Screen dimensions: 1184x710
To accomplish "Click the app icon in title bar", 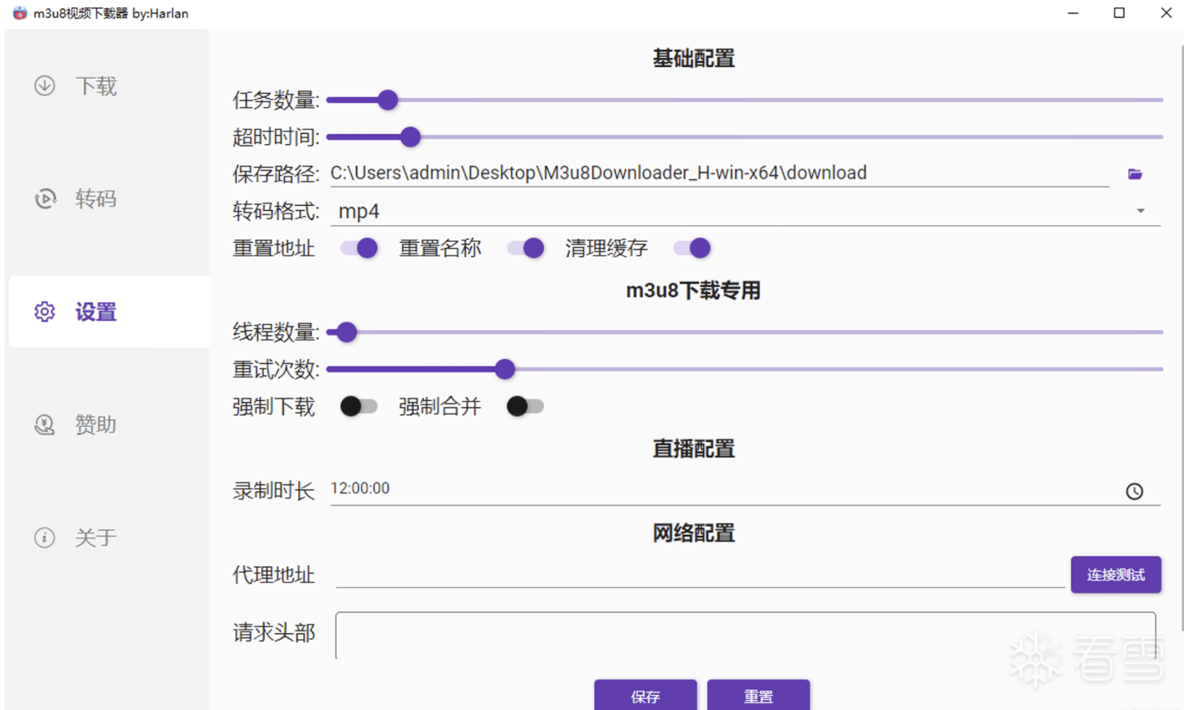I will coord(19,13).
